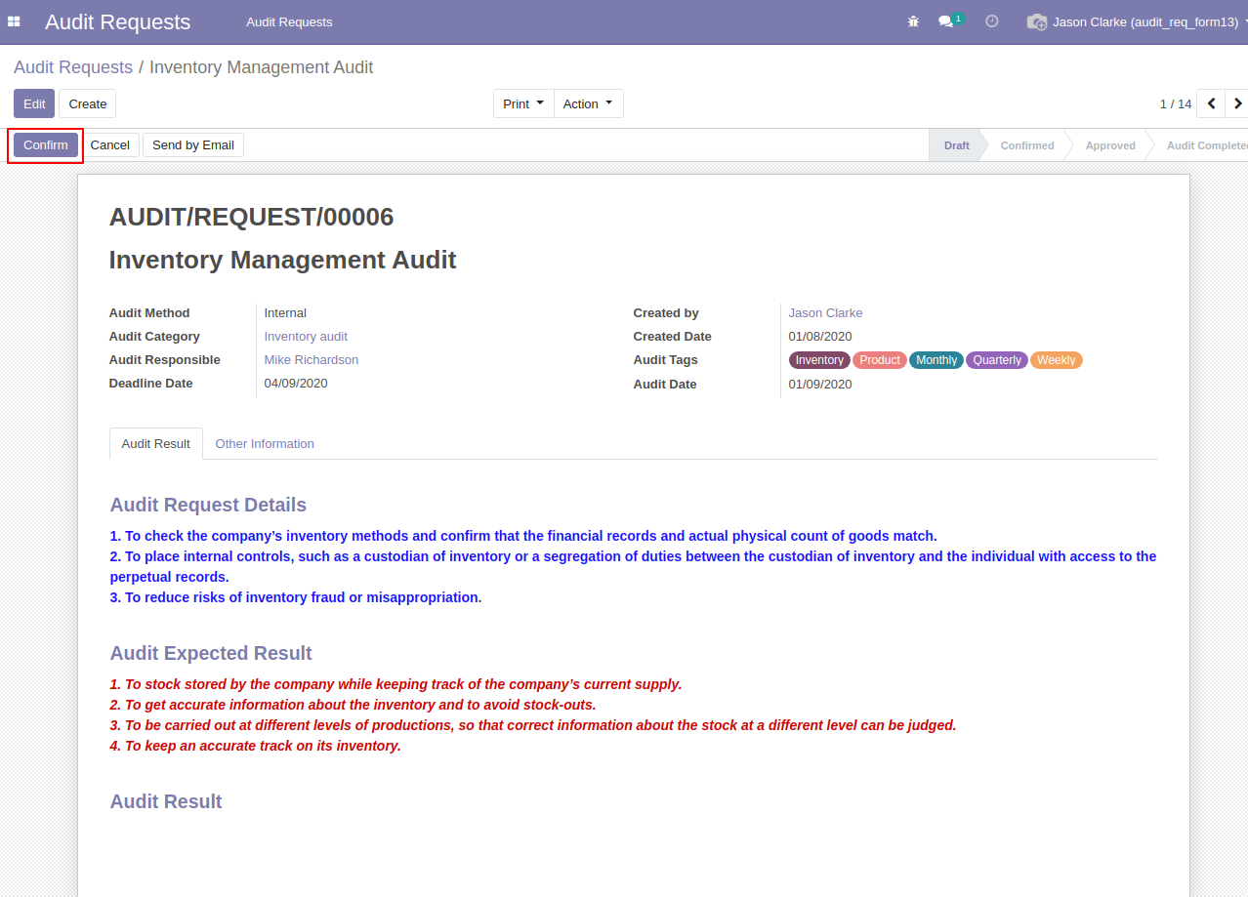Switch to the Other Information tab
This screenshot has width=1248, height=897.
(x=265, y=443)
